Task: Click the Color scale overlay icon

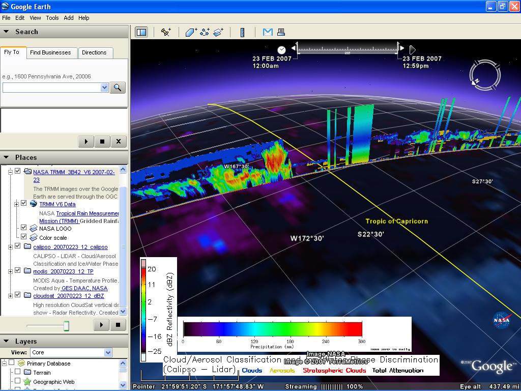Action: click(33, 237)
